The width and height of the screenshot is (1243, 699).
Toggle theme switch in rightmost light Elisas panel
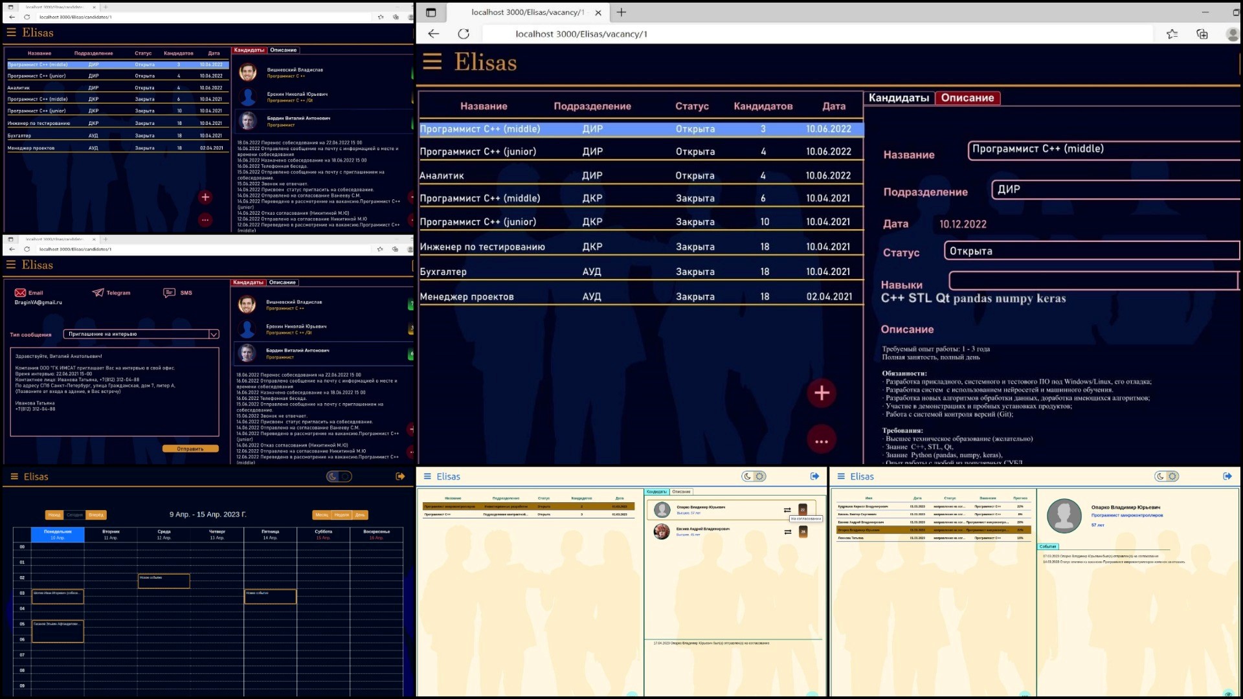pos(1167,476)
